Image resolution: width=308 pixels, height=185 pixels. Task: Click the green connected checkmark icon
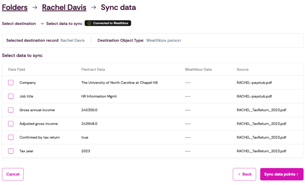[89, 23]
